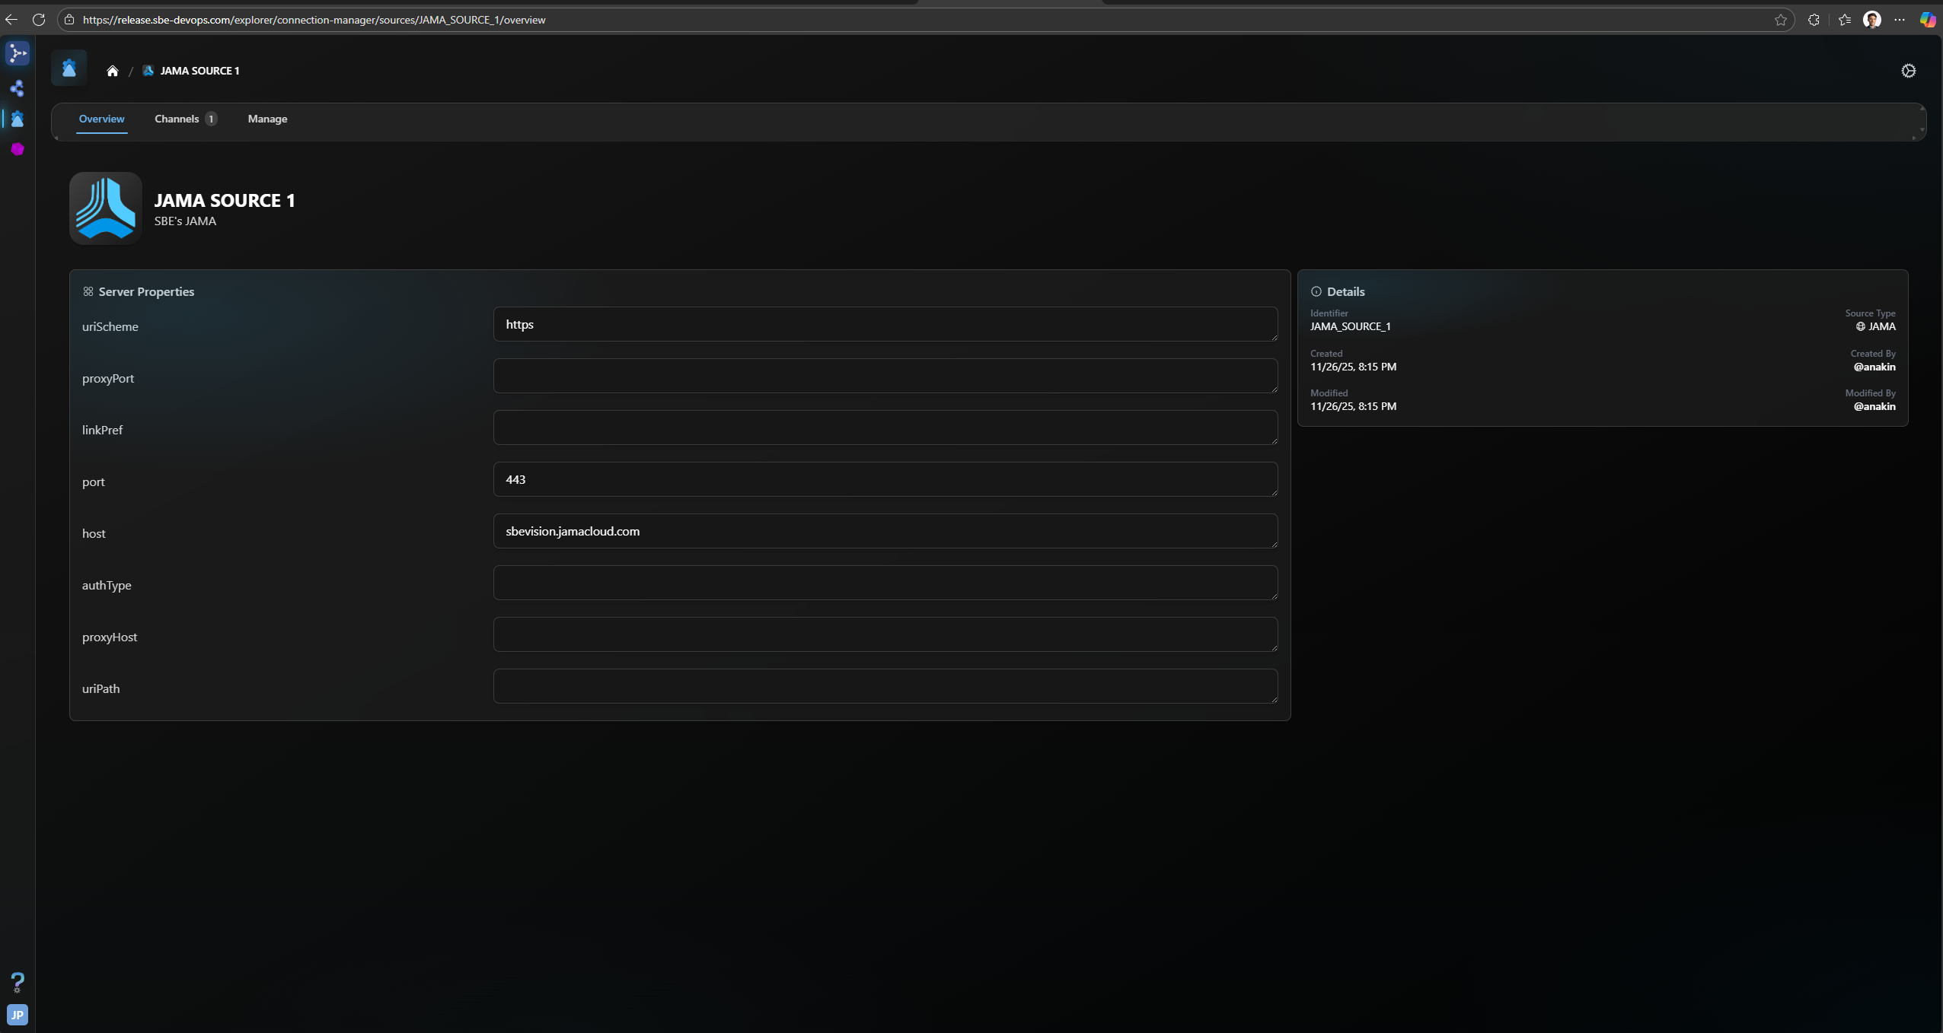Click the JP user avatar in the sidebar
1943x1033 pixels.
[18, 1015]
